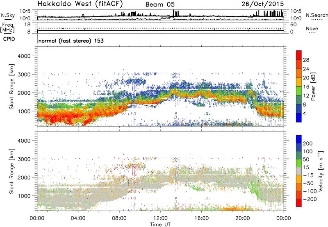The height and width of the screenshot is (227, 328).
Task: Click the "12" label on the power colorbar
Action: tap(306, 96)
